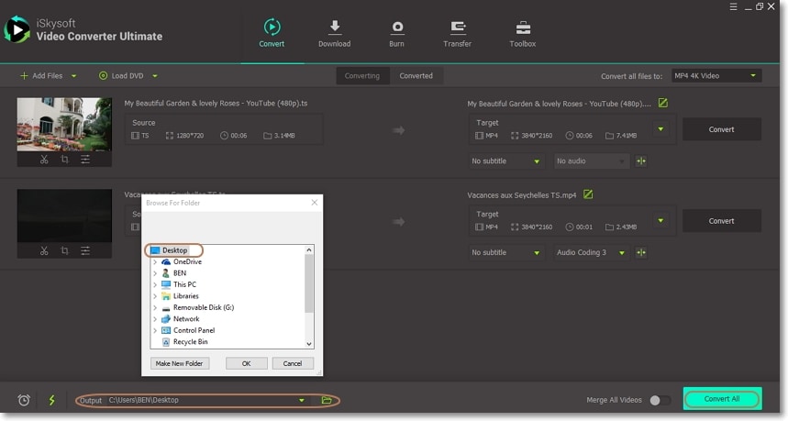The width and height of the screenshot is (788, 421).
Task: Open the Toolbox section
Action: click(523, 33)
